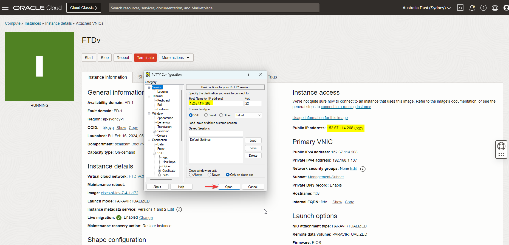
Task: Click the category tree vertical scrollbar
Action: [181, 115]
